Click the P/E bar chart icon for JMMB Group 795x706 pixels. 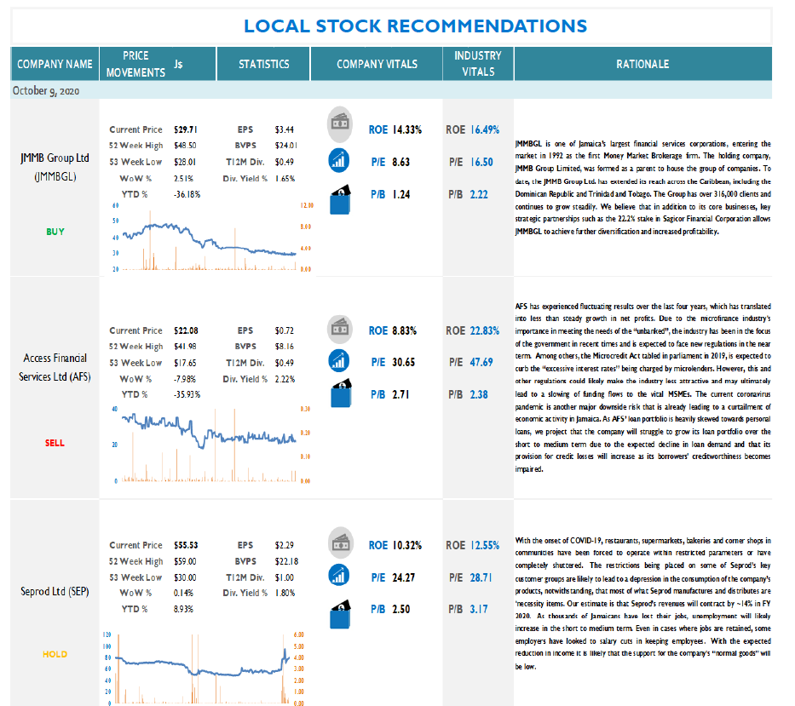tap(338, 160)
